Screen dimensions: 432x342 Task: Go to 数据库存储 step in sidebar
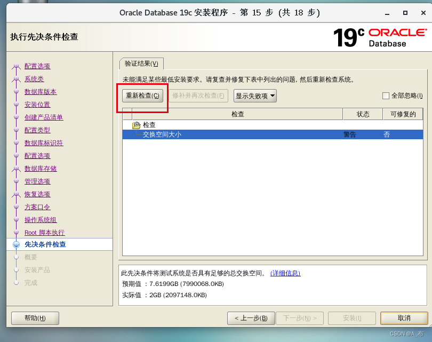41,169
